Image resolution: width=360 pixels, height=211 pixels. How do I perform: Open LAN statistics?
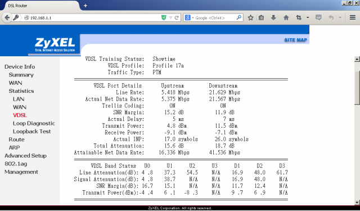[19, 99]
